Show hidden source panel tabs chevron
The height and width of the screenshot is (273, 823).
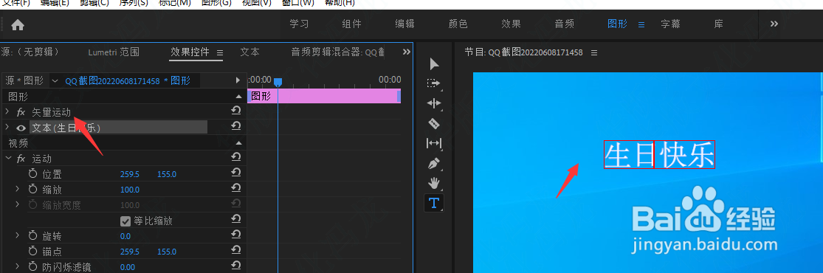tap(406, 52)
